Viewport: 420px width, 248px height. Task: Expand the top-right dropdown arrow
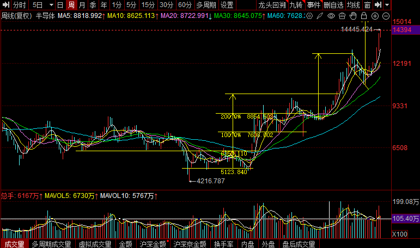coord(387,5)
